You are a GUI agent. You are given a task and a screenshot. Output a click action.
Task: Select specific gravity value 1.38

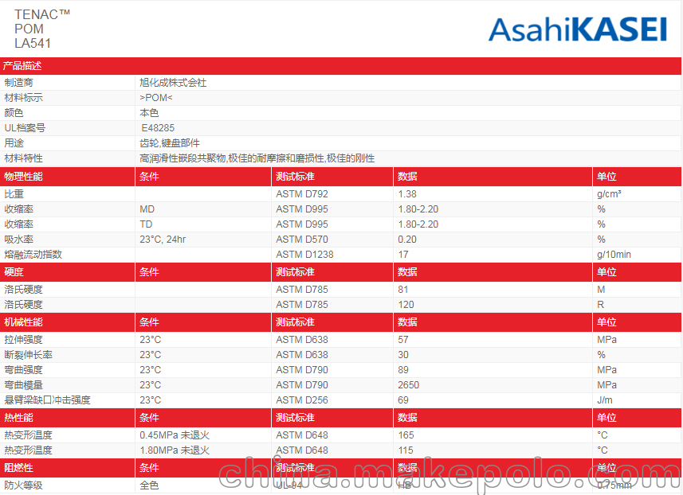tap(407, 194)
